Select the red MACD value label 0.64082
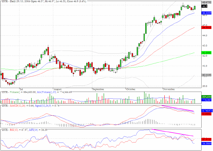The height and width of the screenshot is (151, 213). point(207,114)
